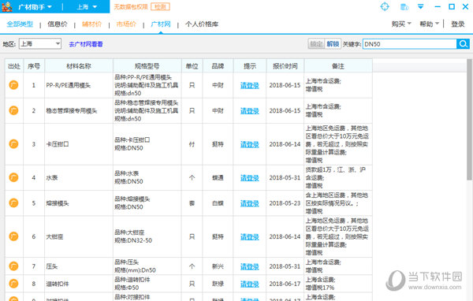Image resolution: width=473 pixels, height=301 pixels.
Task: Click the 解锁 unlock button
Action: [x=333, y=44]
